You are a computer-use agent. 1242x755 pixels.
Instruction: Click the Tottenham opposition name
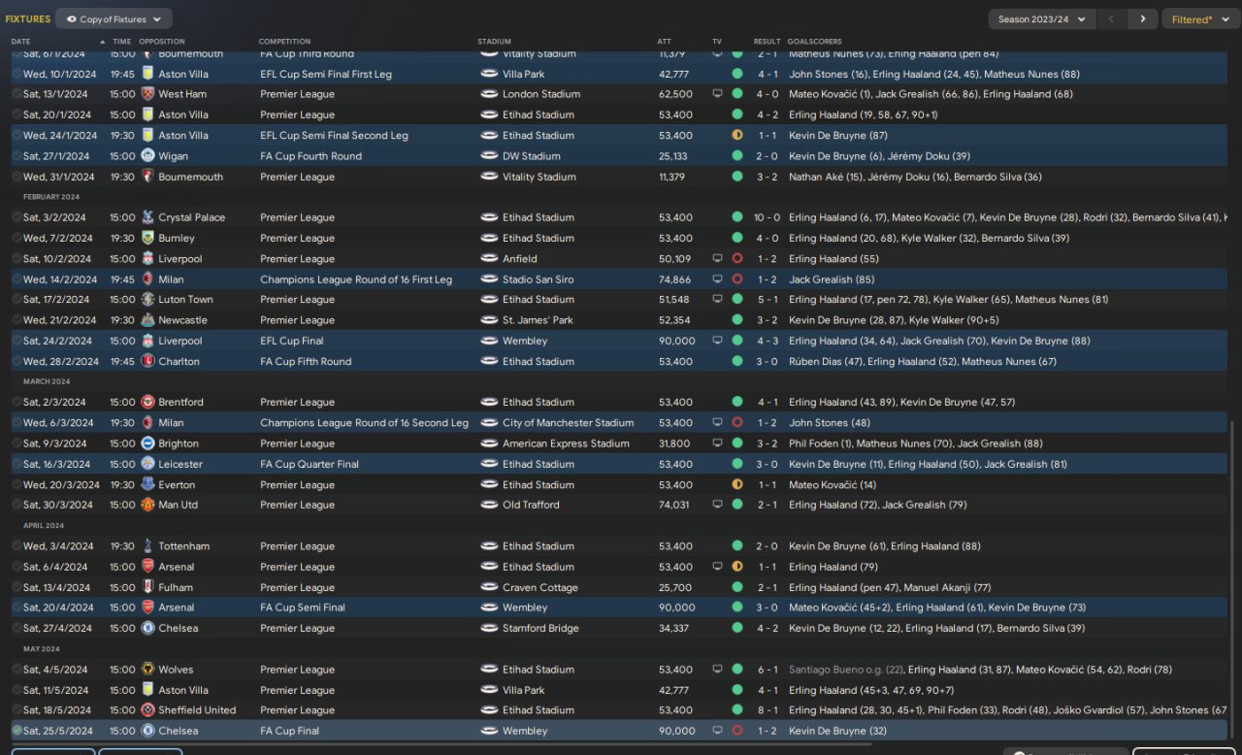point(183,546)
